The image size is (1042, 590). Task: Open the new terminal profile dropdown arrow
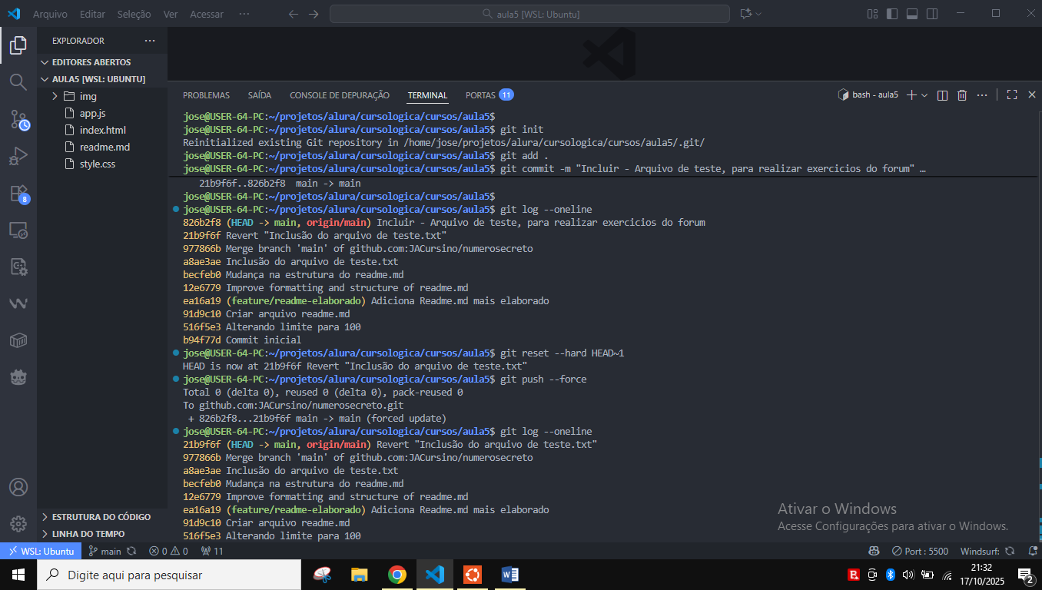pyautogui.click(x=924, y=95)
